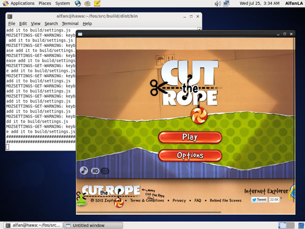Screen dimensions: 305x229
Task: Click the Tweet button
Action: point(259,199)
